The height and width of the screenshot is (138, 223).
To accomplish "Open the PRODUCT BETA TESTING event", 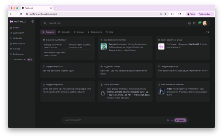I will pyautogui.click(x=80, y=46).
